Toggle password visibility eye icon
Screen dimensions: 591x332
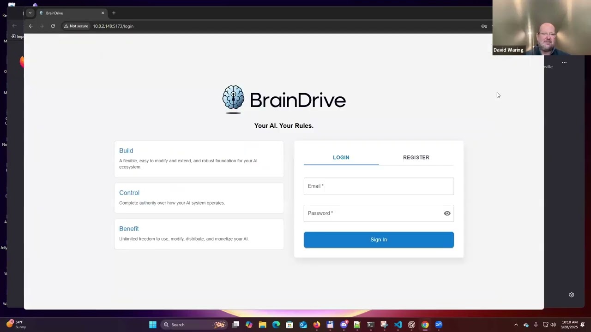pyautogui.click(x=447, y=213)
